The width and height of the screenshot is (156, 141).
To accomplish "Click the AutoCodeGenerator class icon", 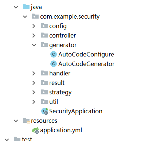I will (x=54, y=64).
